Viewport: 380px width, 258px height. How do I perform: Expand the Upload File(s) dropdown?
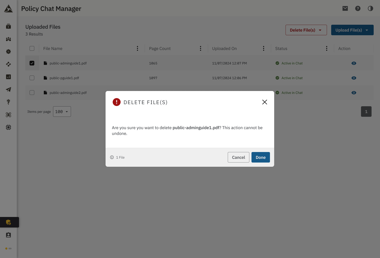[352, 30]
